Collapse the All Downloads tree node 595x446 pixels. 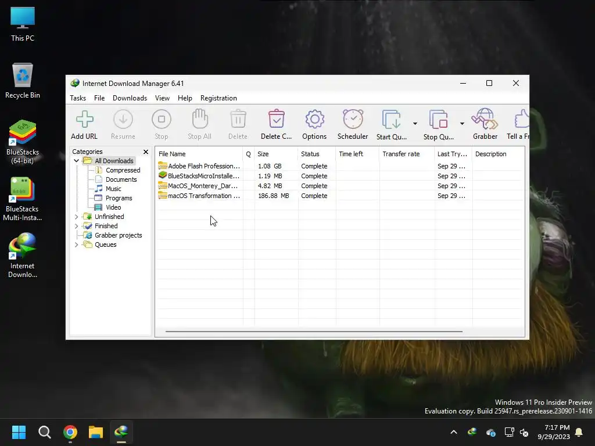pos(76,161)
